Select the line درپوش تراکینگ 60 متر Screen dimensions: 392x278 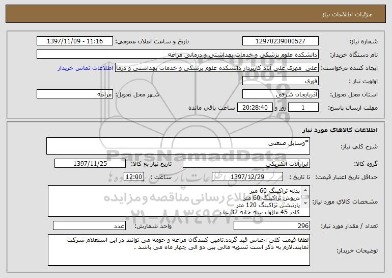click(272, 198)
